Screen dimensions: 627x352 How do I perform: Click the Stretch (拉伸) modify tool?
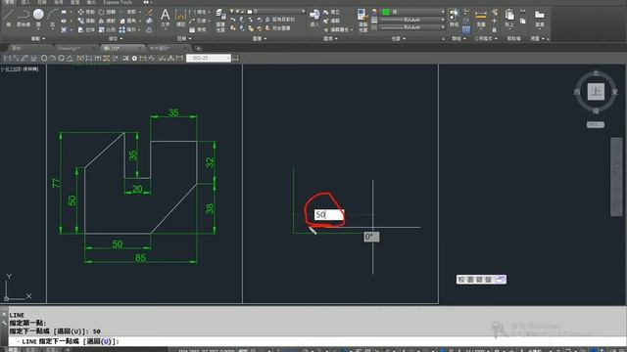[86, 30]
